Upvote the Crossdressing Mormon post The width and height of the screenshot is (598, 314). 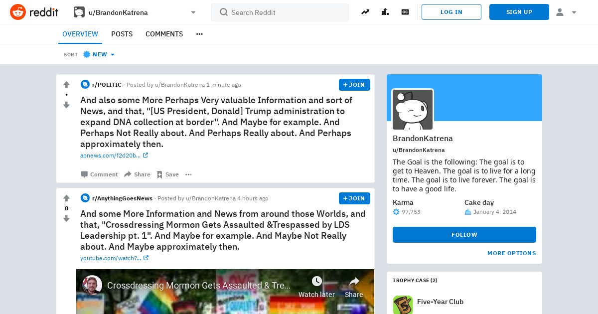pyautogui.click(x=66, y=198)
